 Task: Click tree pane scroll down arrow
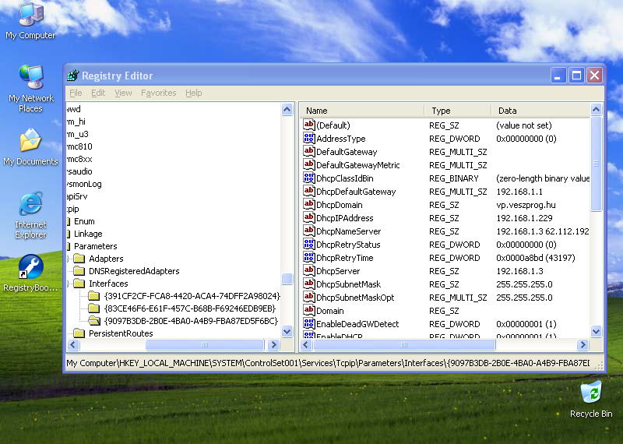point(287,331)
